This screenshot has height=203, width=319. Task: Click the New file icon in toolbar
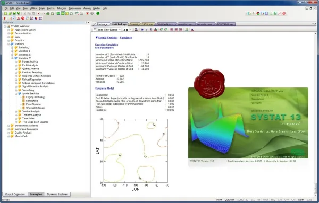click(5, 13)
